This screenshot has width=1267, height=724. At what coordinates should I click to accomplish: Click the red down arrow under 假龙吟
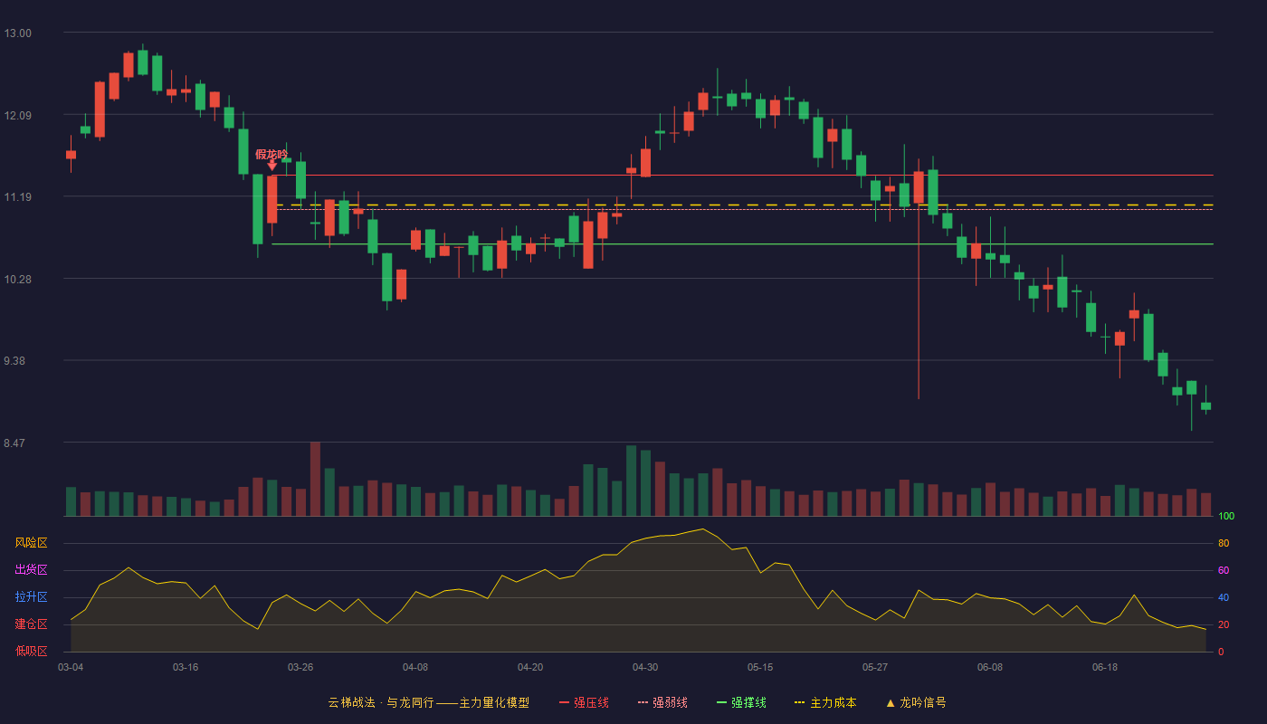(271, 166)
